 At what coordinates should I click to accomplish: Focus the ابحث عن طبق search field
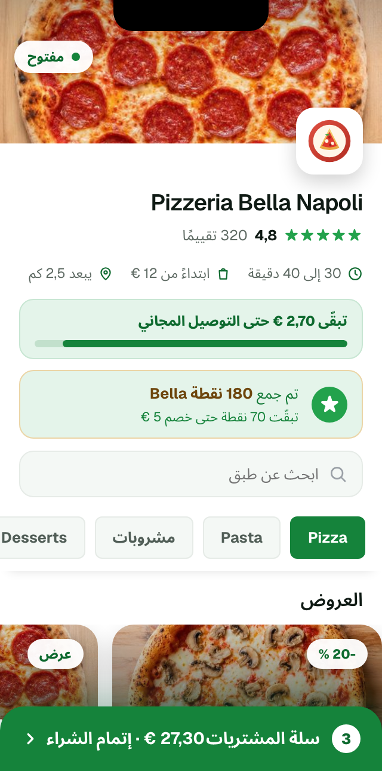click(x=191, y=474)
